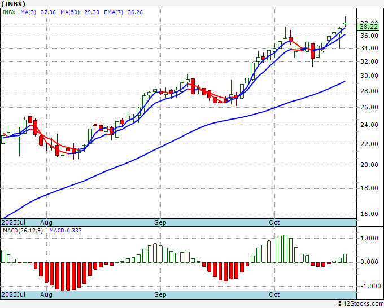This screenshot has width=384, height=308.
Task: Select the 0.000 MACD axis label
Action: [x=370, y=262]
